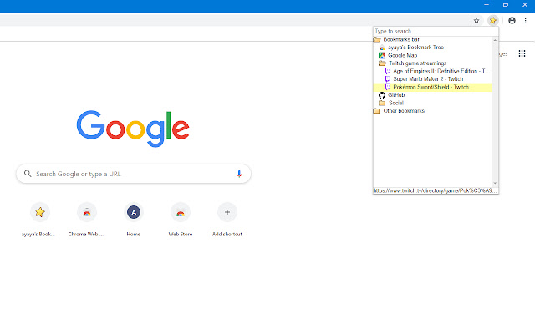535x334 pixels.
Task: Open Pokémon Sword/Shield - Twitch bookmark
Action: click(x=431, y=87)
